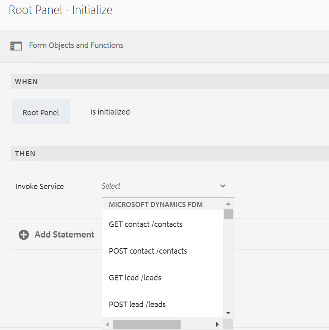This screenshot has height=330, width=329.
Task: Click the horizontal scroll-left arrow
Action: tap(107, 324)
